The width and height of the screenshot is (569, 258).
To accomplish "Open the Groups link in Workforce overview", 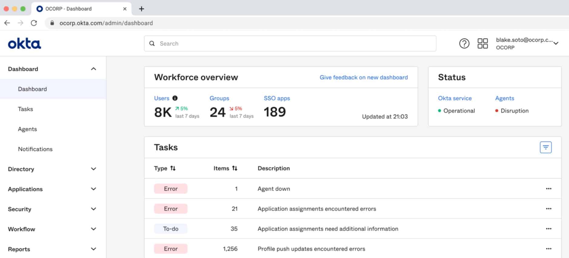I will (219, 98).
